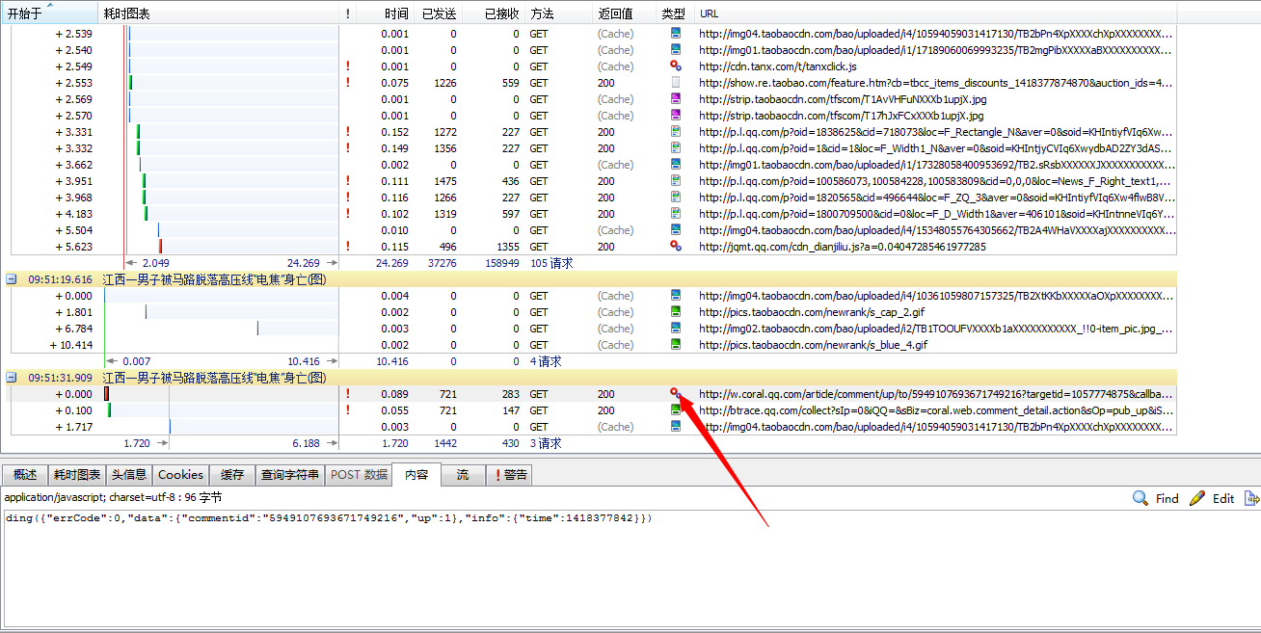Click the purple image icon for T1AvVHFuNXXXb1upjX.jpg
The height and width of the screenshot is (633, 1261).
pyautogui.click(x=676, y=99)
